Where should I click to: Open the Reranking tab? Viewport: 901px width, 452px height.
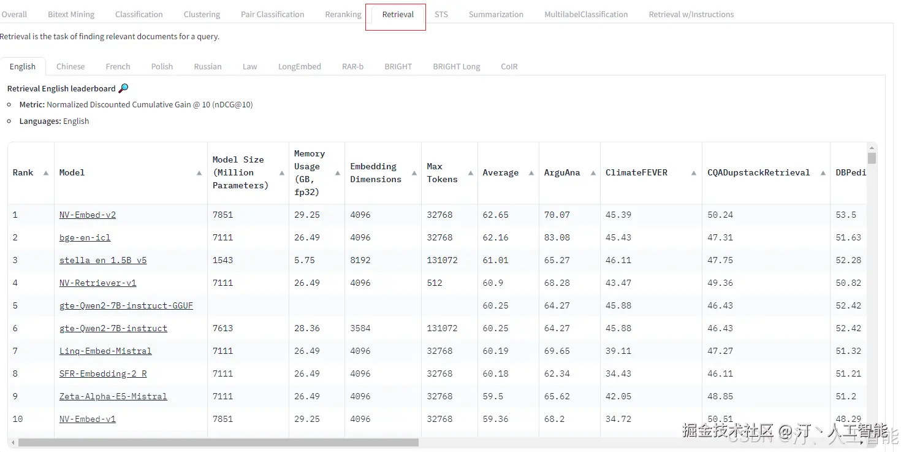[343, 14]
